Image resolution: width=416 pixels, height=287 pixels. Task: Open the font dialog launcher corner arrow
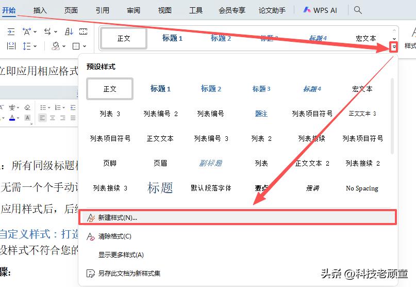click(x=31, y=124)
